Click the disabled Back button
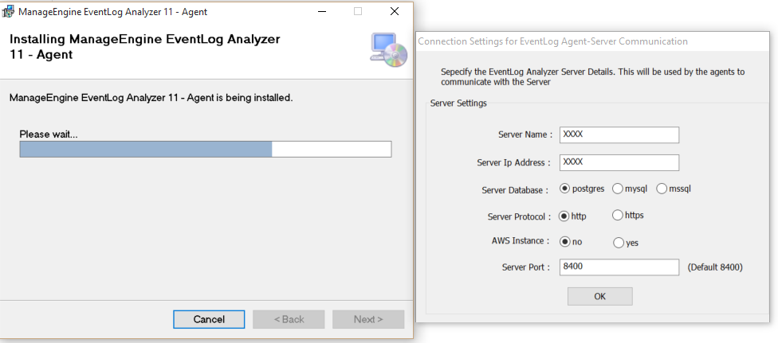The image size is (778, 343). (289, 319)
